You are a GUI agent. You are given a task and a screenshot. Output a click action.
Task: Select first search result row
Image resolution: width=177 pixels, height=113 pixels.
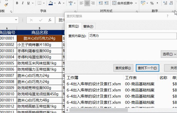point(121,84)
